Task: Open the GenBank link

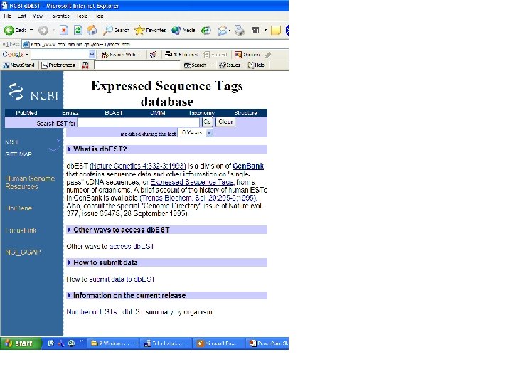Action: (x=248, y=166)
